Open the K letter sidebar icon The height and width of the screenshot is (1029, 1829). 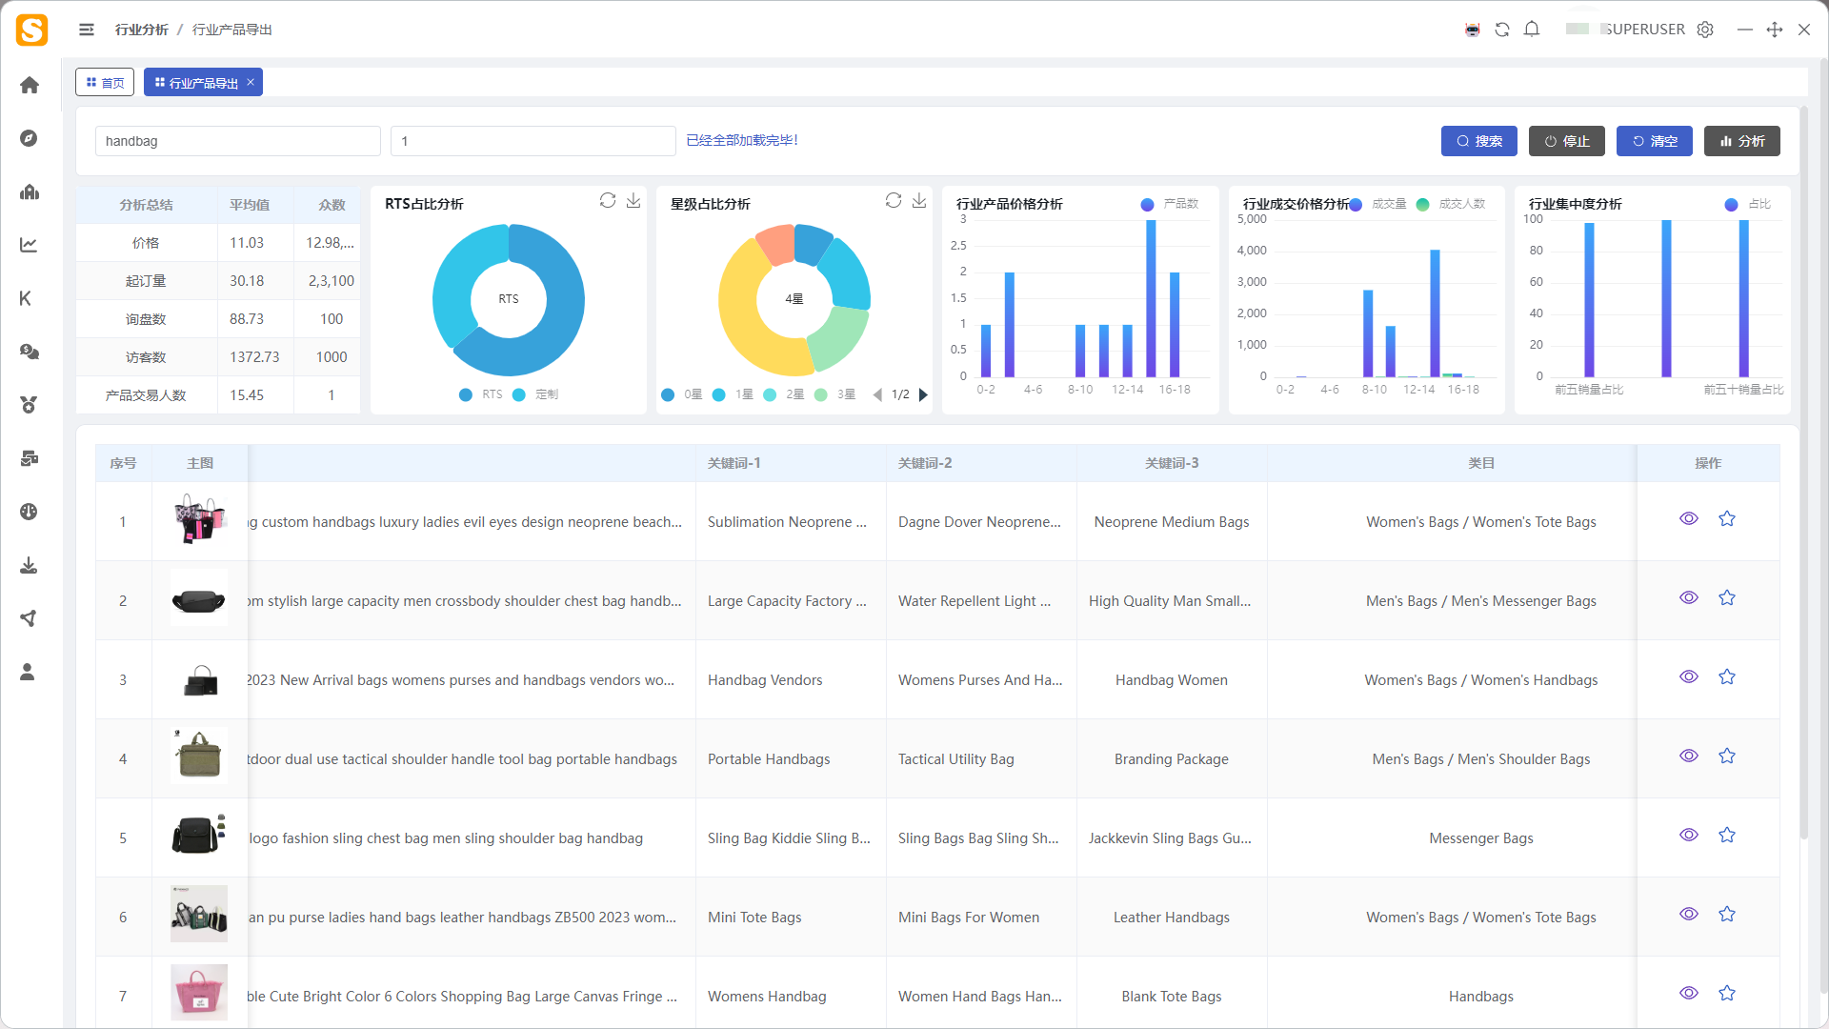coord(26,298)
